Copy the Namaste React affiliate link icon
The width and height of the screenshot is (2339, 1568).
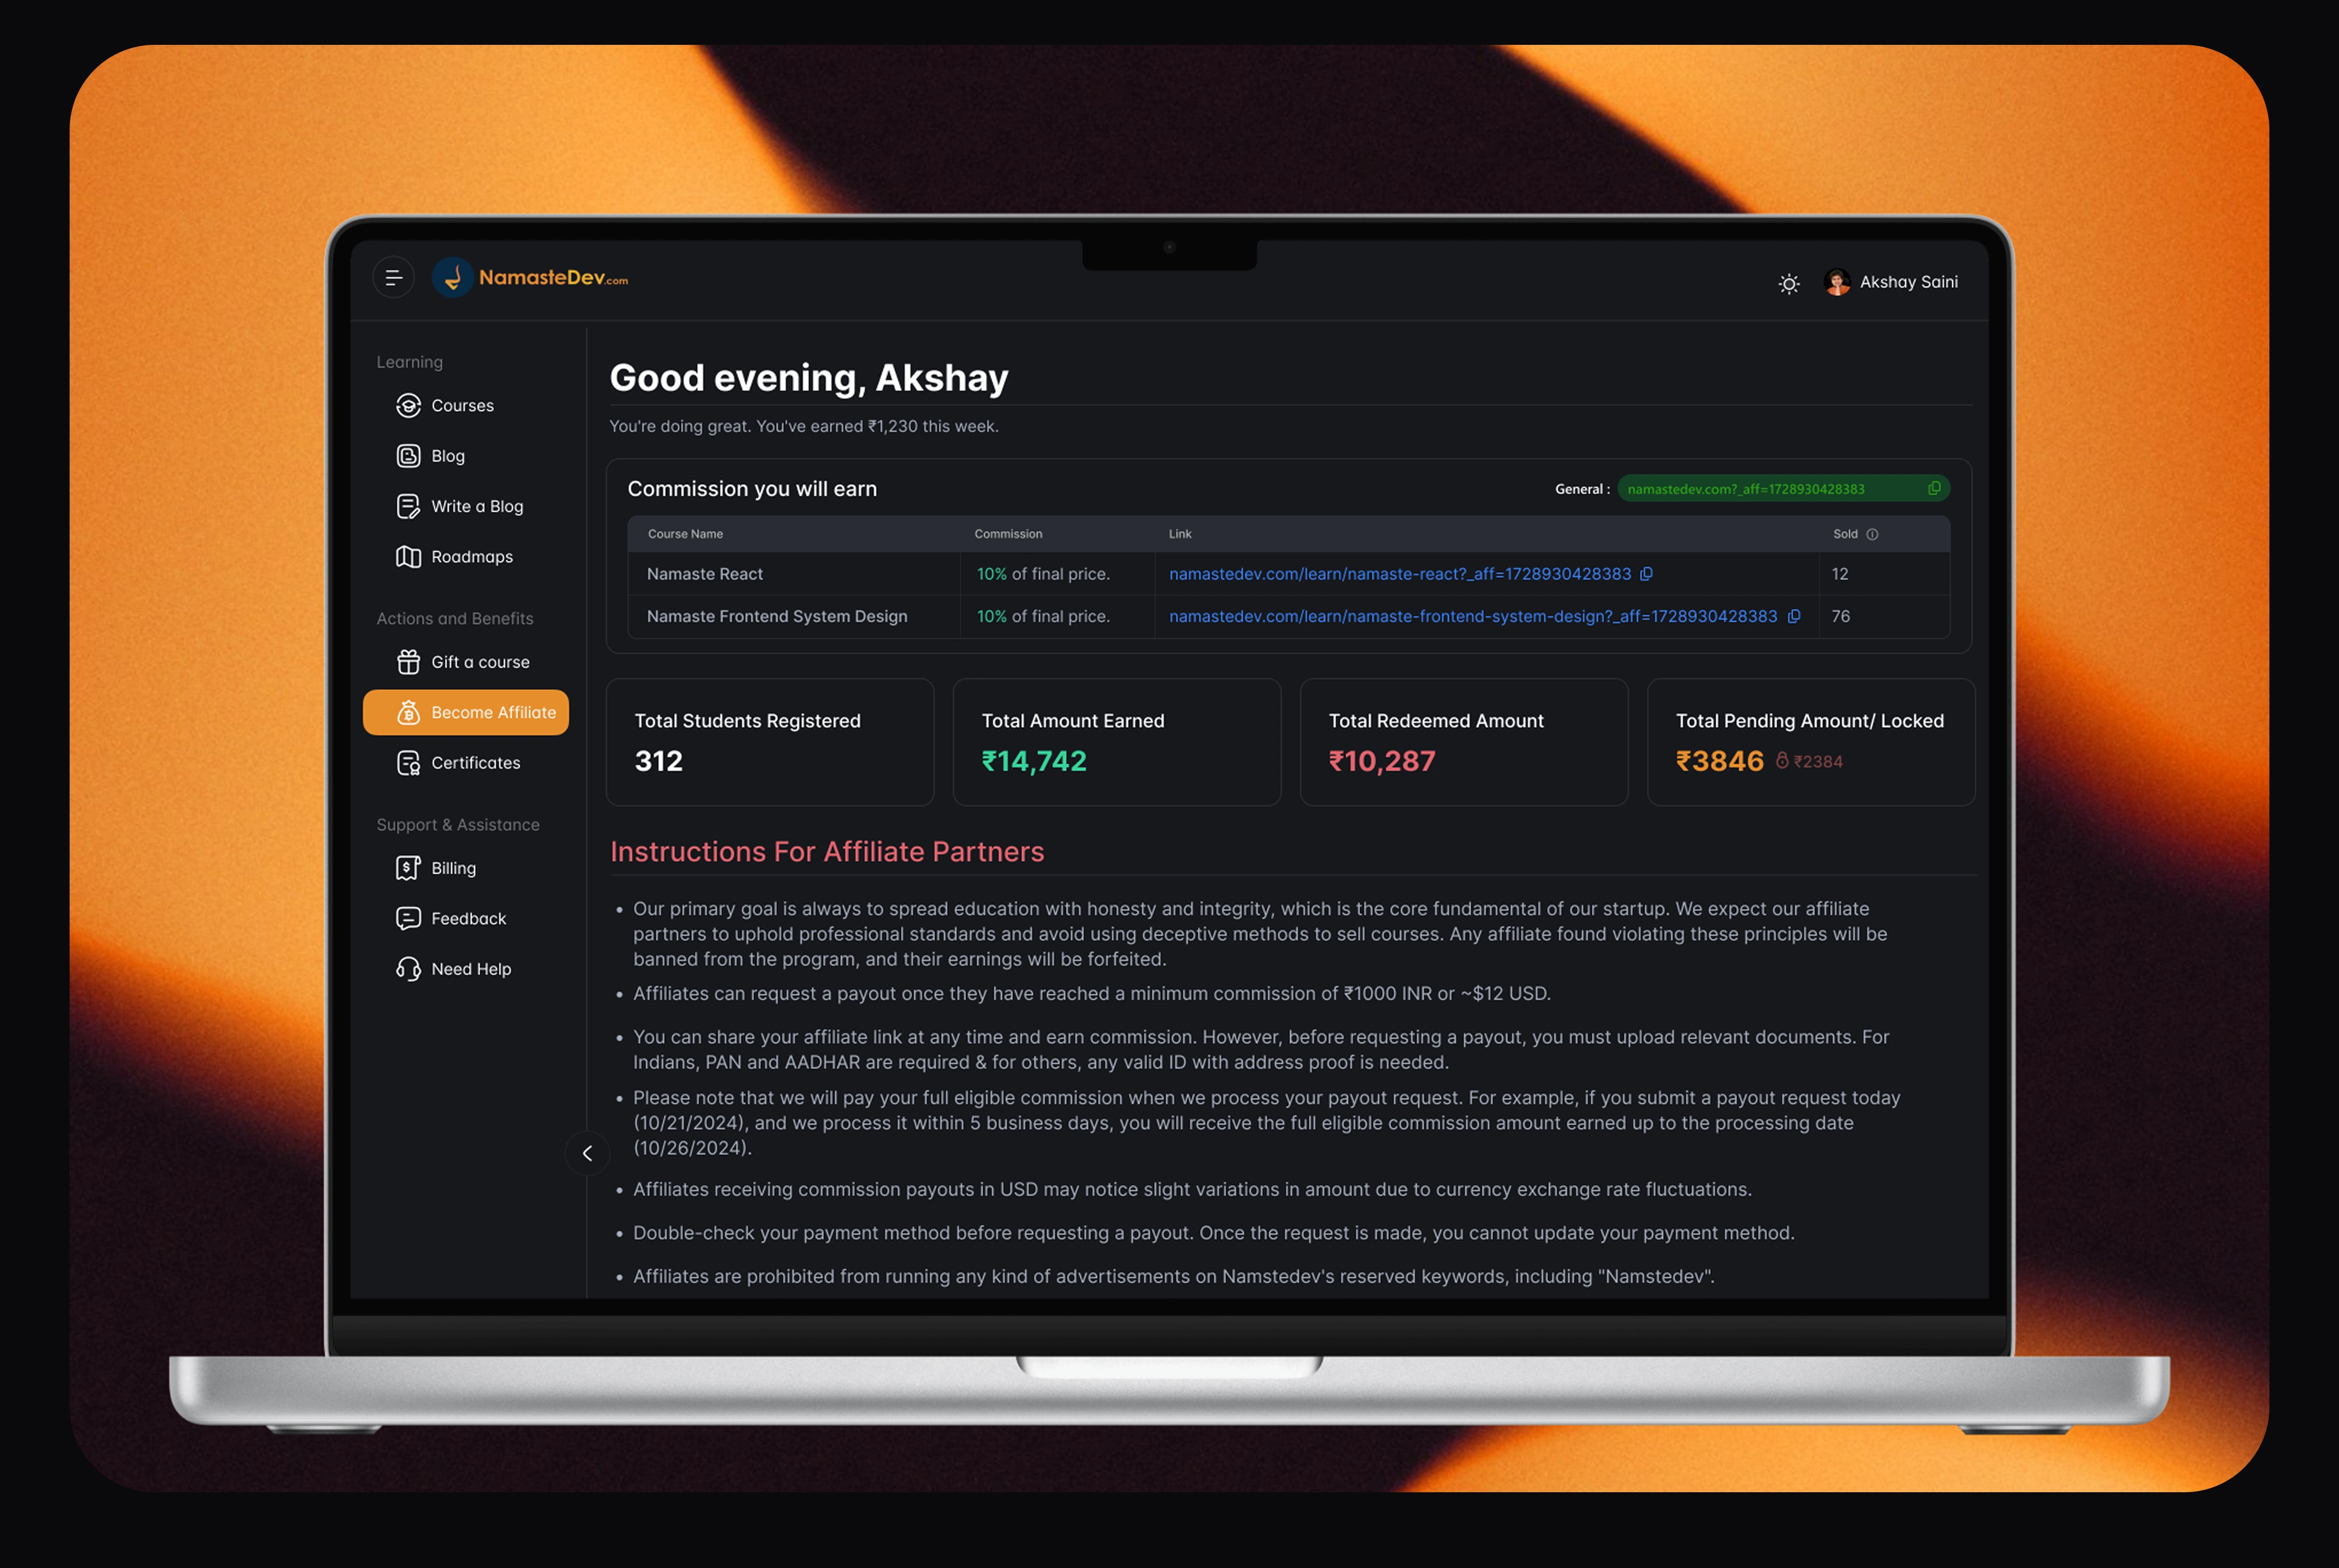[x=1646, y=573]
